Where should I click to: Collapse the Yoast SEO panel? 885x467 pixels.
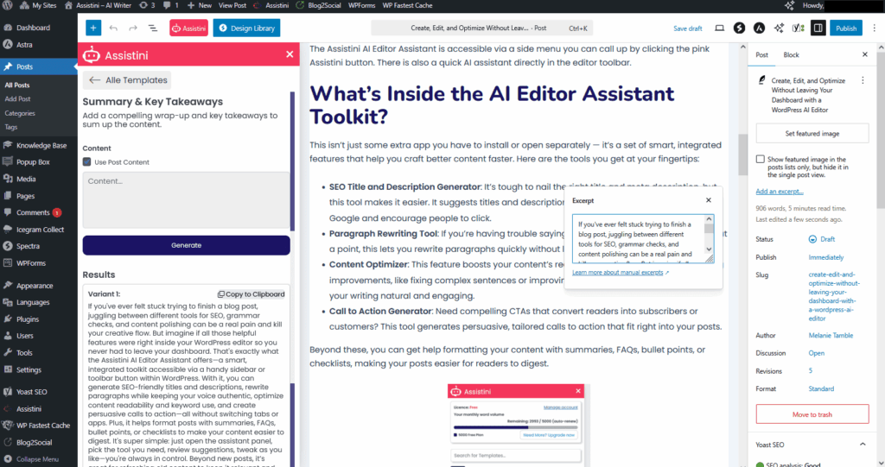(863, 445)
